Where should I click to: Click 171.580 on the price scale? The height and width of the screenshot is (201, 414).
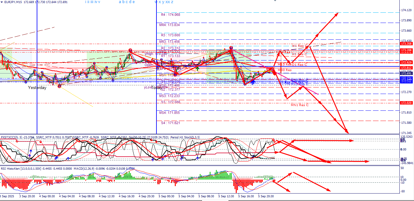[407, 123]
